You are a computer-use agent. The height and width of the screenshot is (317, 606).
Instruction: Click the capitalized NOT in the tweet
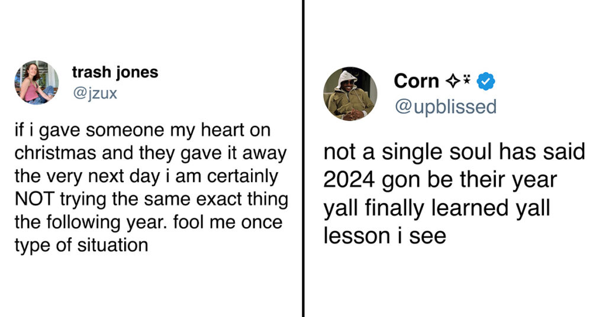pos(34,199)
